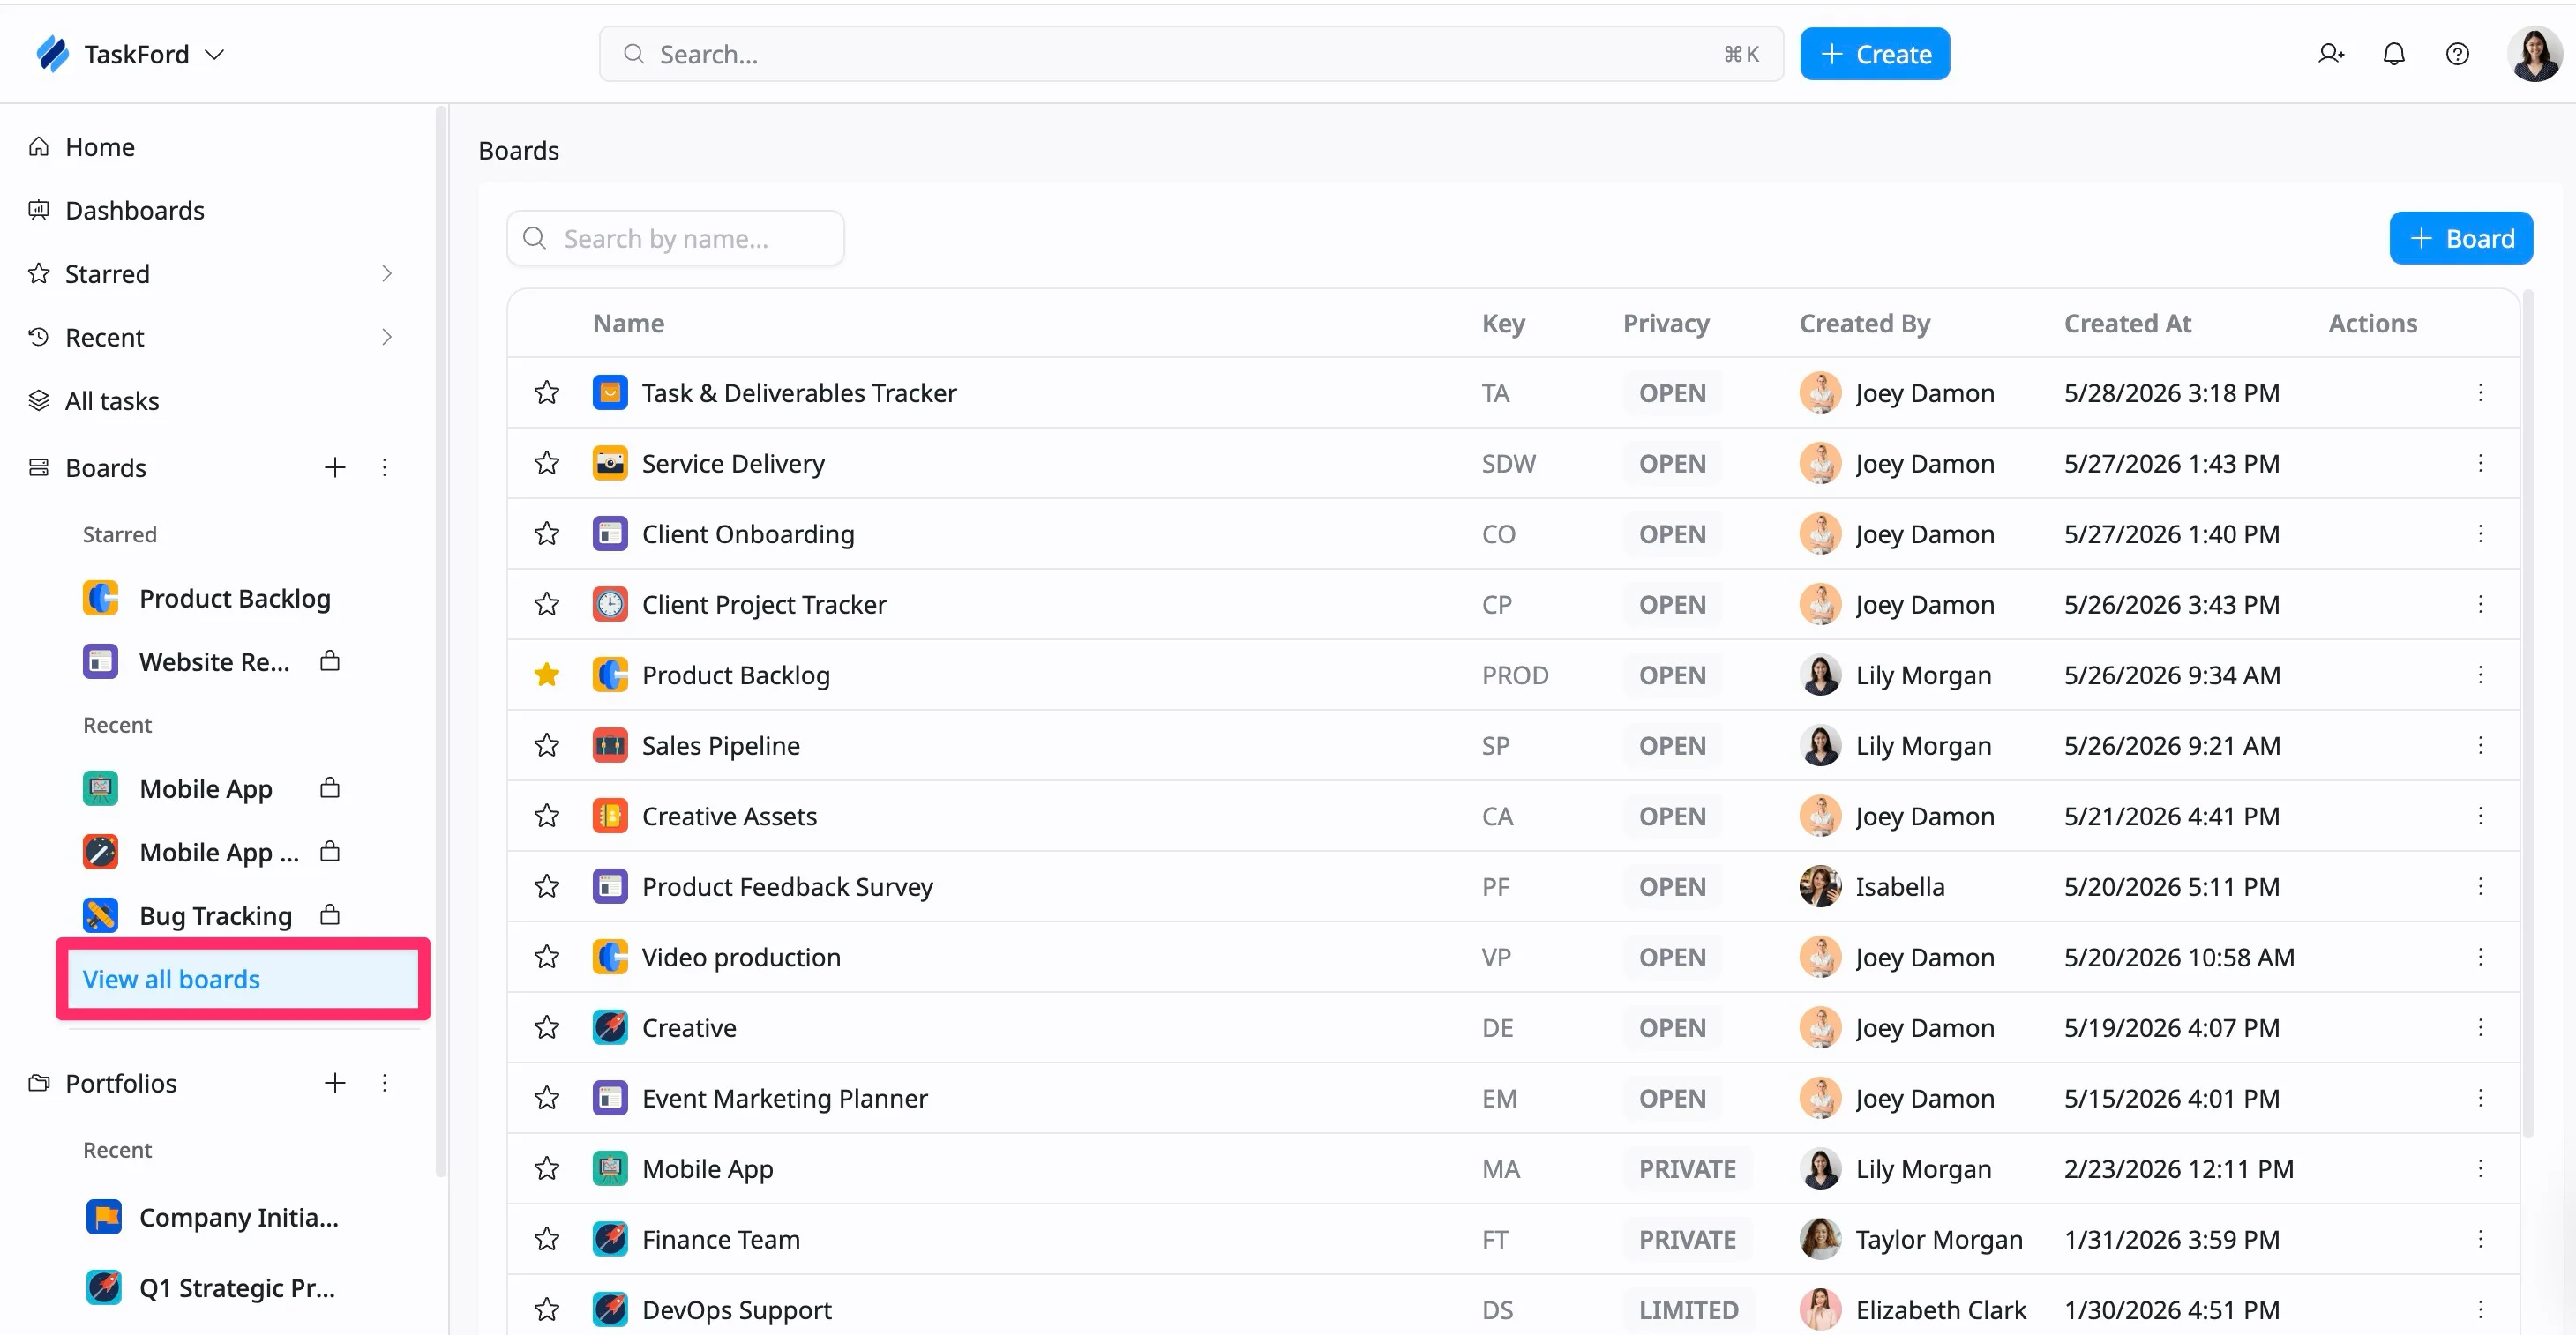This screenshot has height=1335, width=2576.
Task: Expand the Starred sidebar section
Action: [x=387, y=274]
